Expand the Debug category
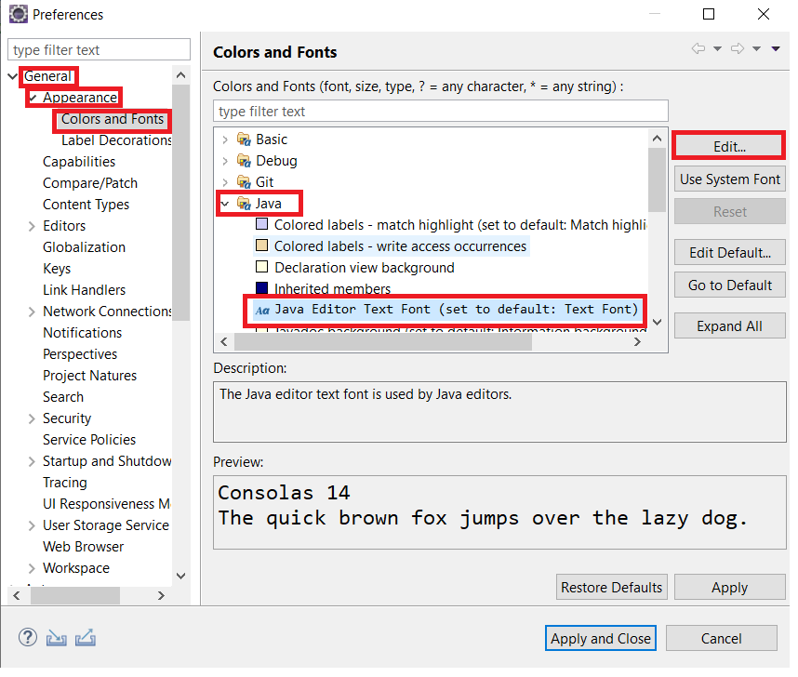The image size is (798, 677). point(227,160)
